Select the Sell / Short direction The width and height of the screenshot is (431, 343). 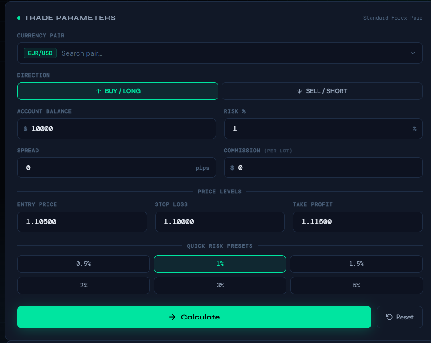pos(322,91)
